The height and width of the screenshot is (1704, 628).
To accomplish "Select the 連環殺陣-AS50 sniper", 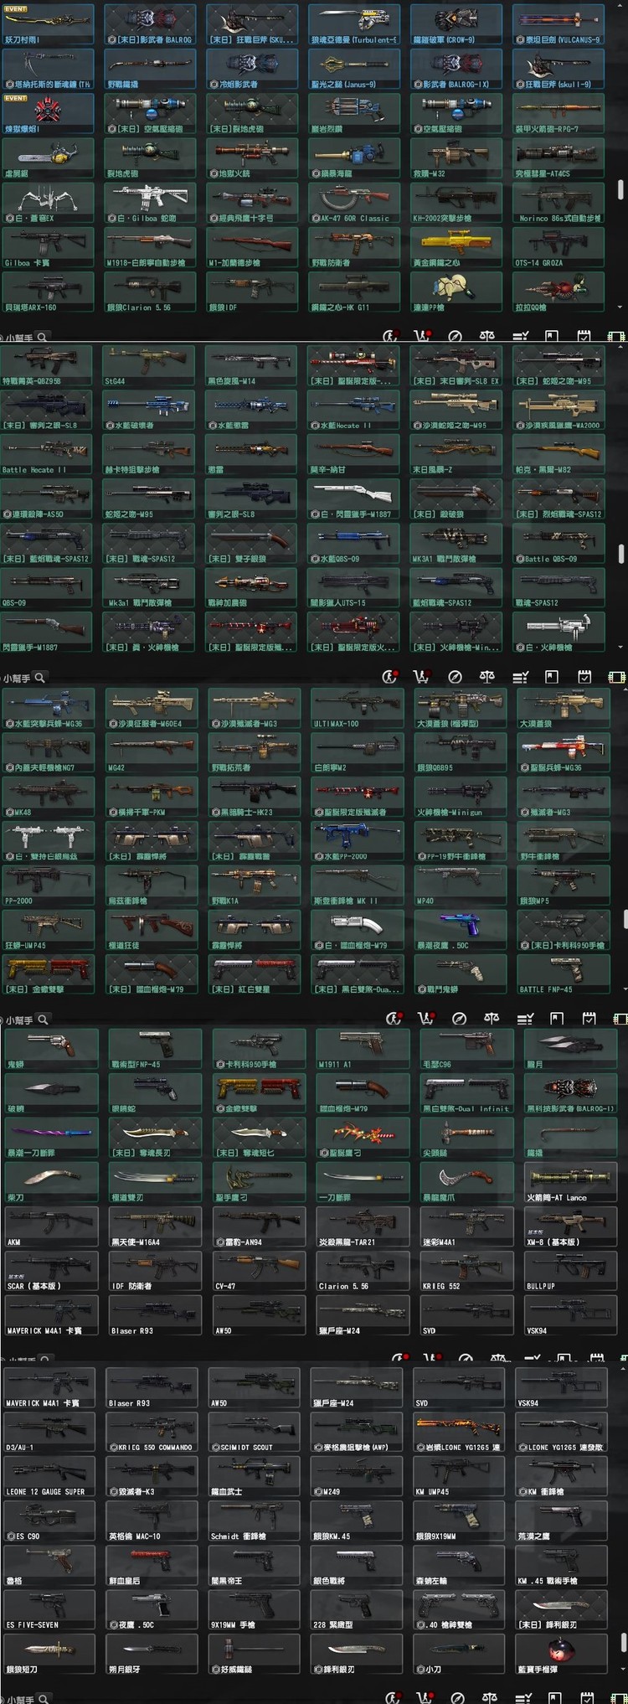I will point(46,498).
